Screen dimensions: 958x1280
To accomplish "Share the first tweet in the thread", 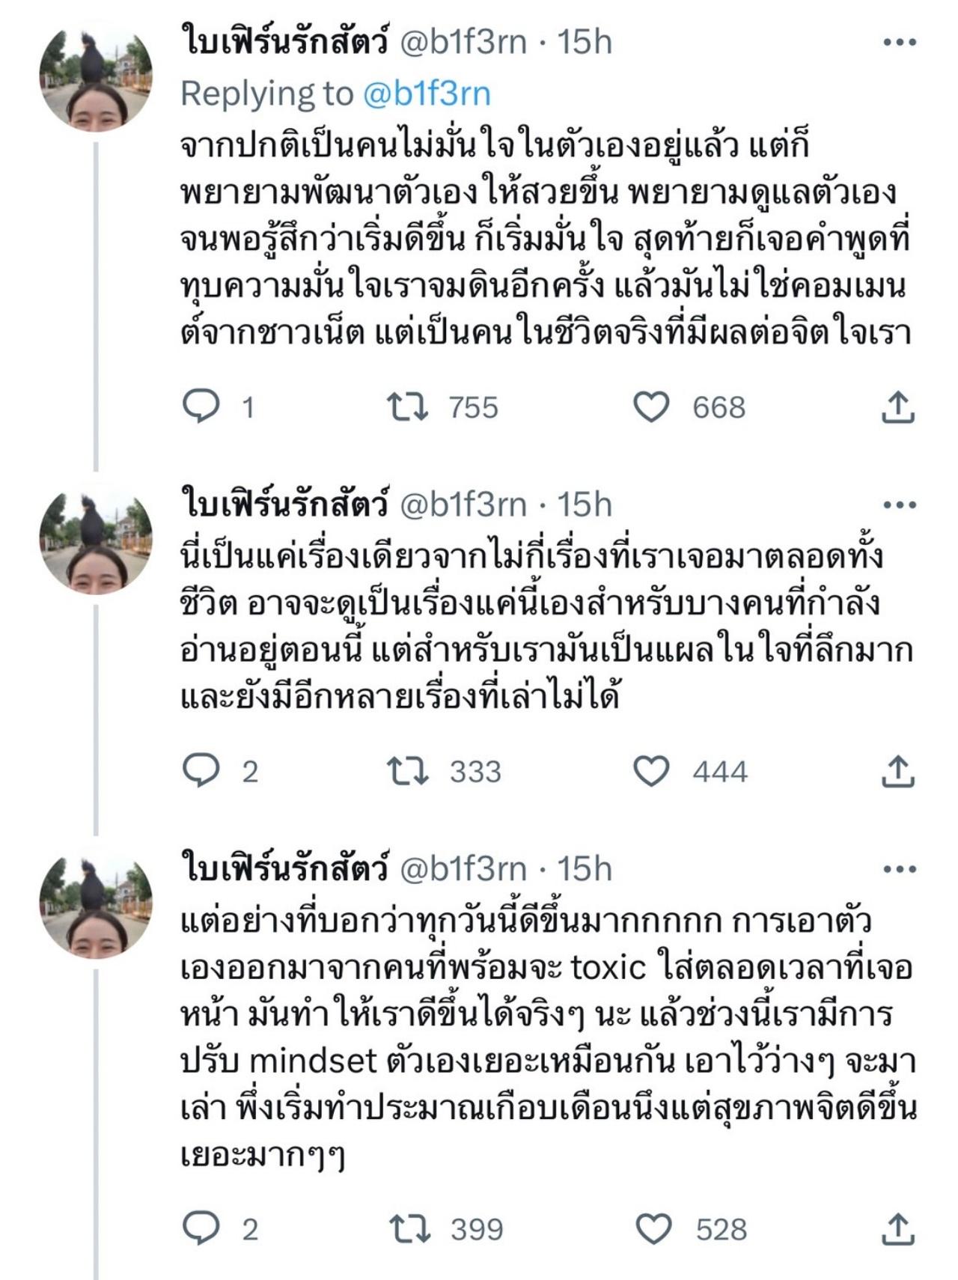I will (897, 406).
